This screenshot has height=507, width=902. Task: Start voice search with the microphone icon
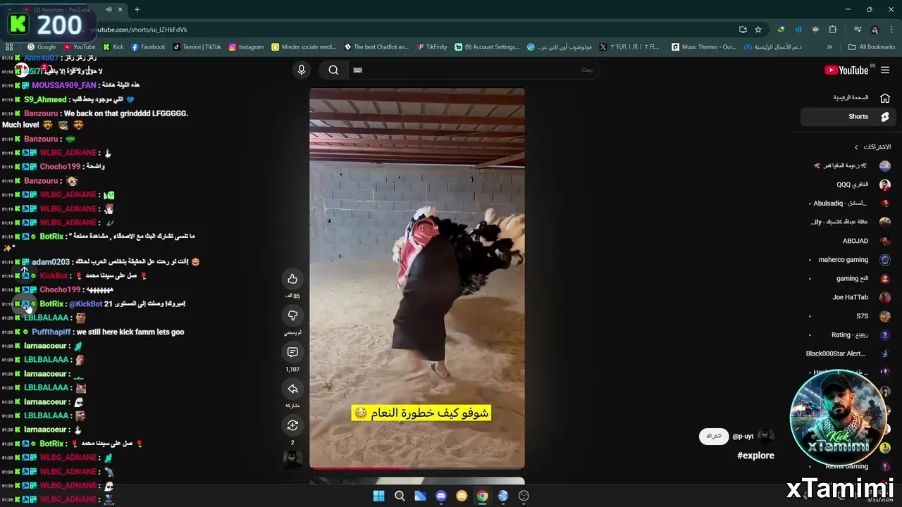(x=302, y=70)
